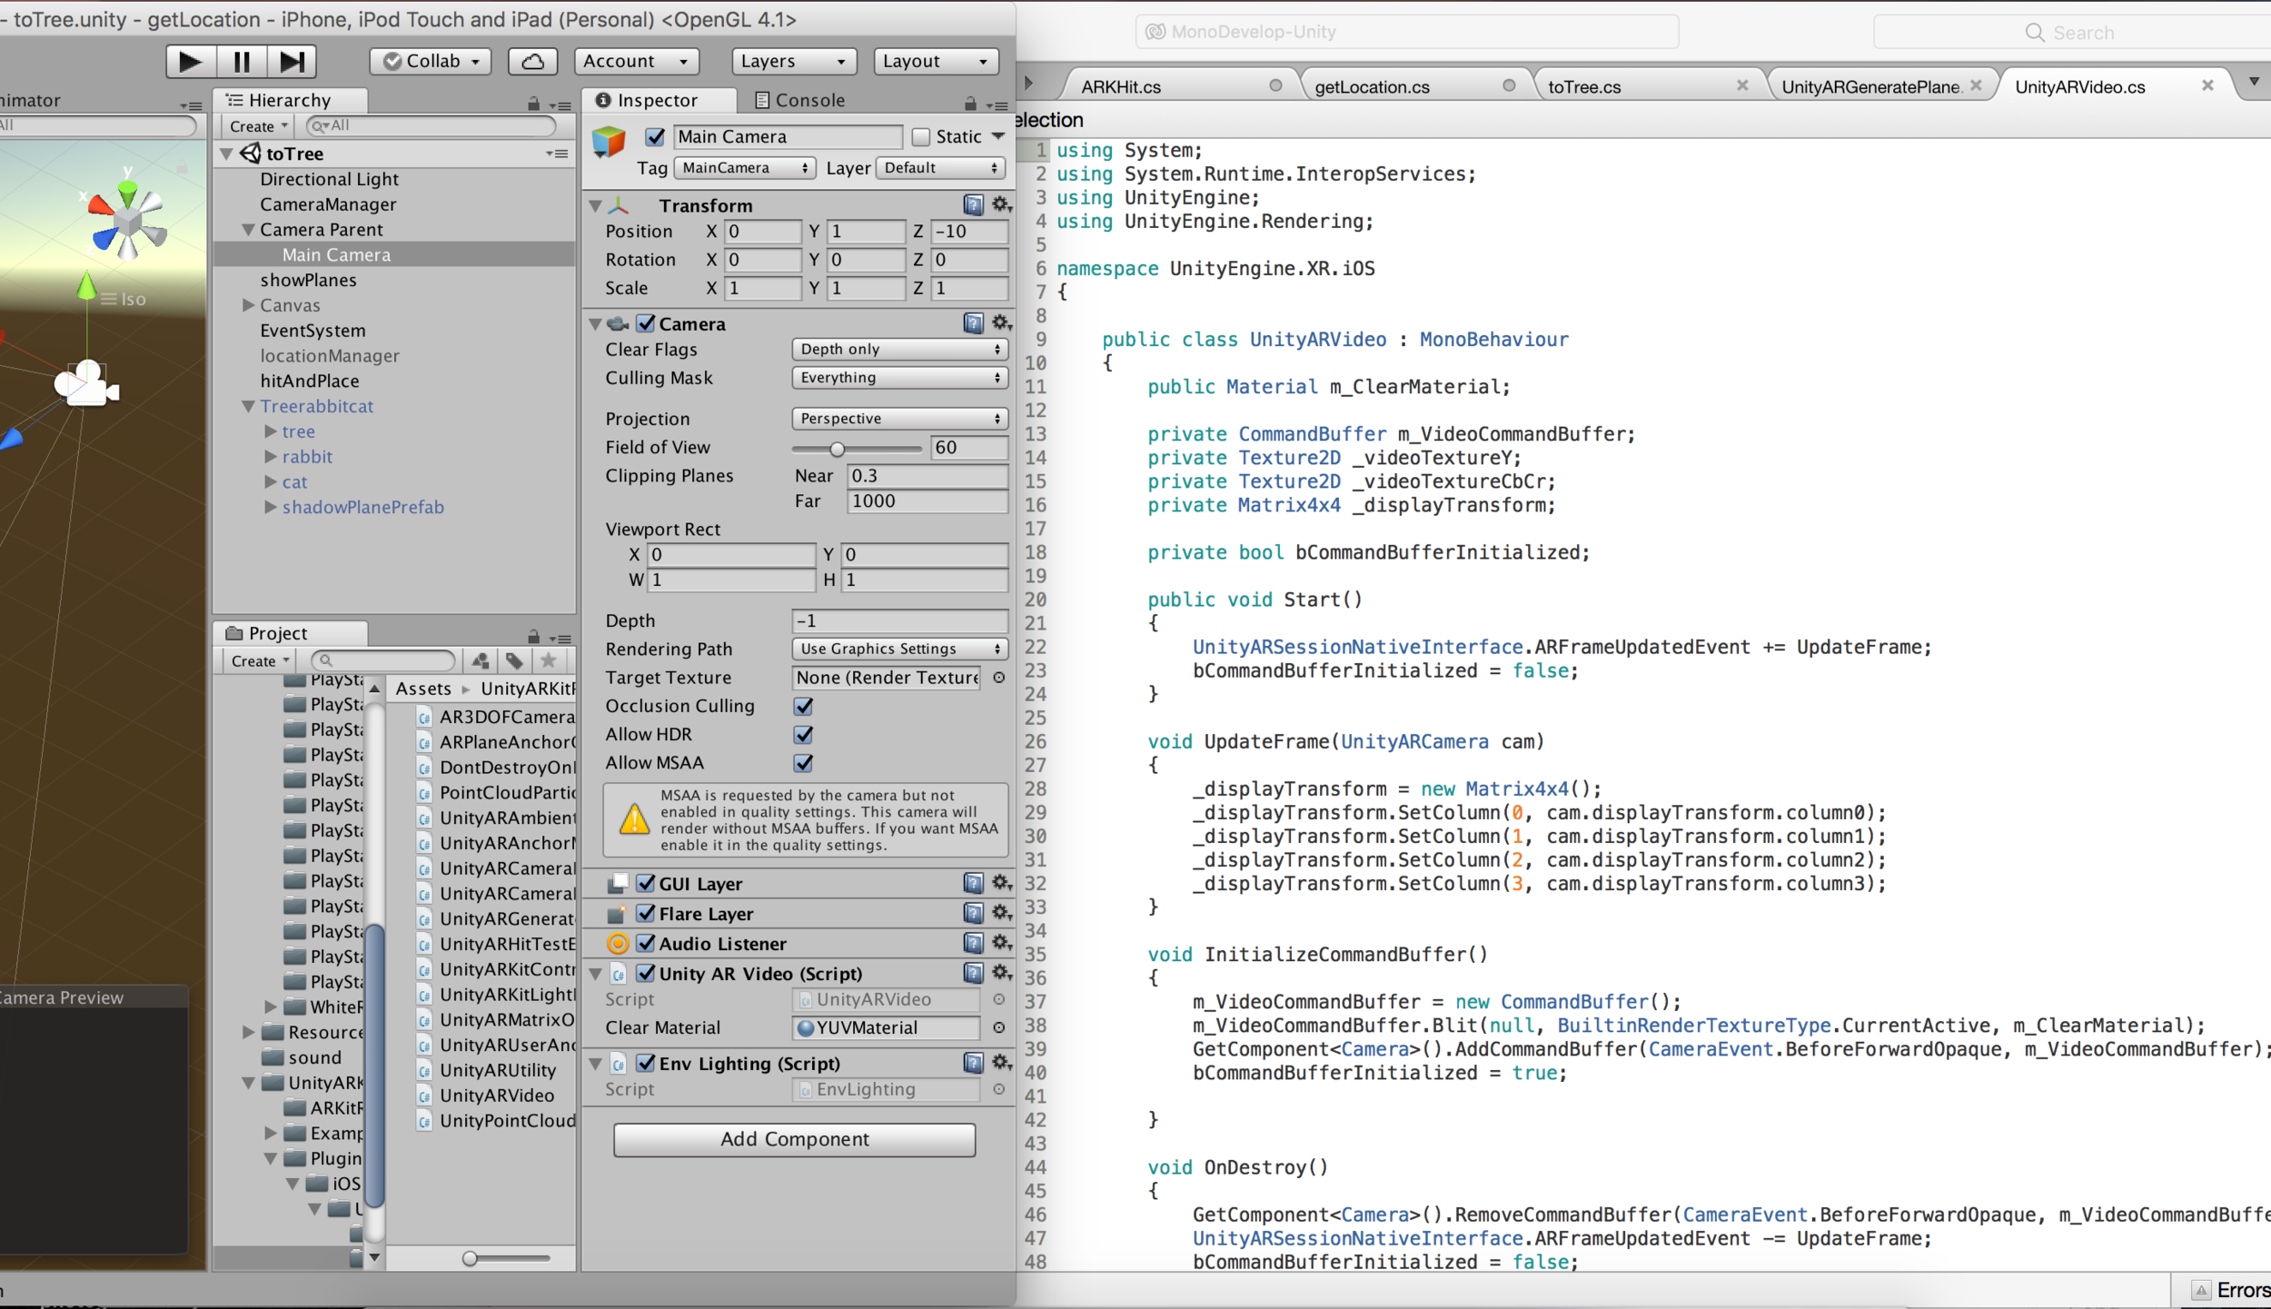The width and height of the screenshot is (2271, 1309).
Task: Open the cloud services button
Action: tap(532, 61)
